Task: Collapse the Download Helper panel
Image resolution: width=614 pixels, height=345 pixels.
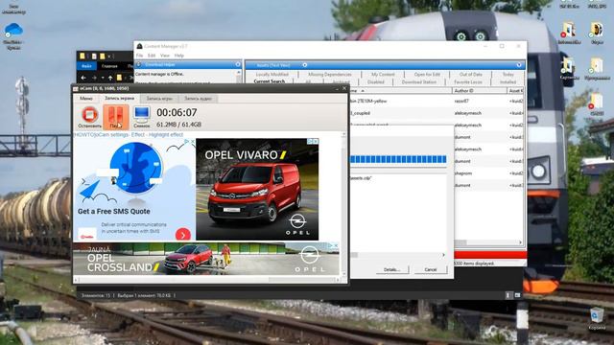Action: point(238,64)
